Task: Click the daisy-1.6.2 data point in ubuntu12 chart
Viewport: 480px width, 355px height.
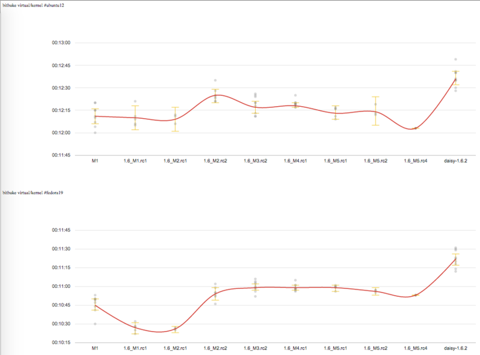Action: coord(455,79)
